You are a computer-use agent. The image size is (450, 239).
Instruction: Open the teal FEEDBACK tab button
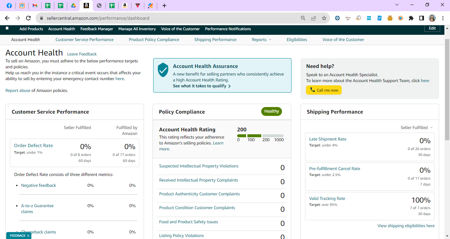point(17,236)
